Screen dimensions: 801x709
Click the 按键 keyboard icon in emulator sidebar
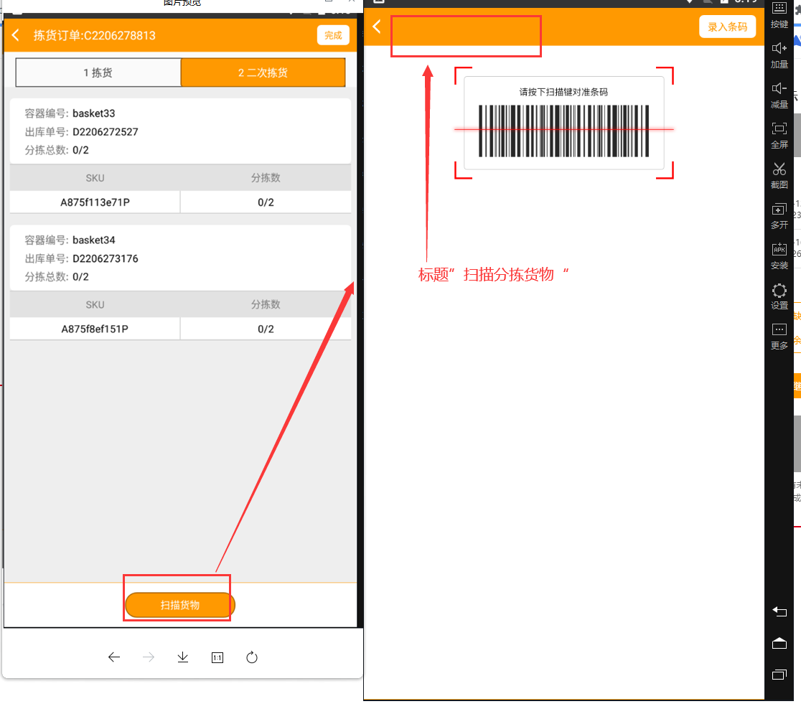(x=779, y=9)
